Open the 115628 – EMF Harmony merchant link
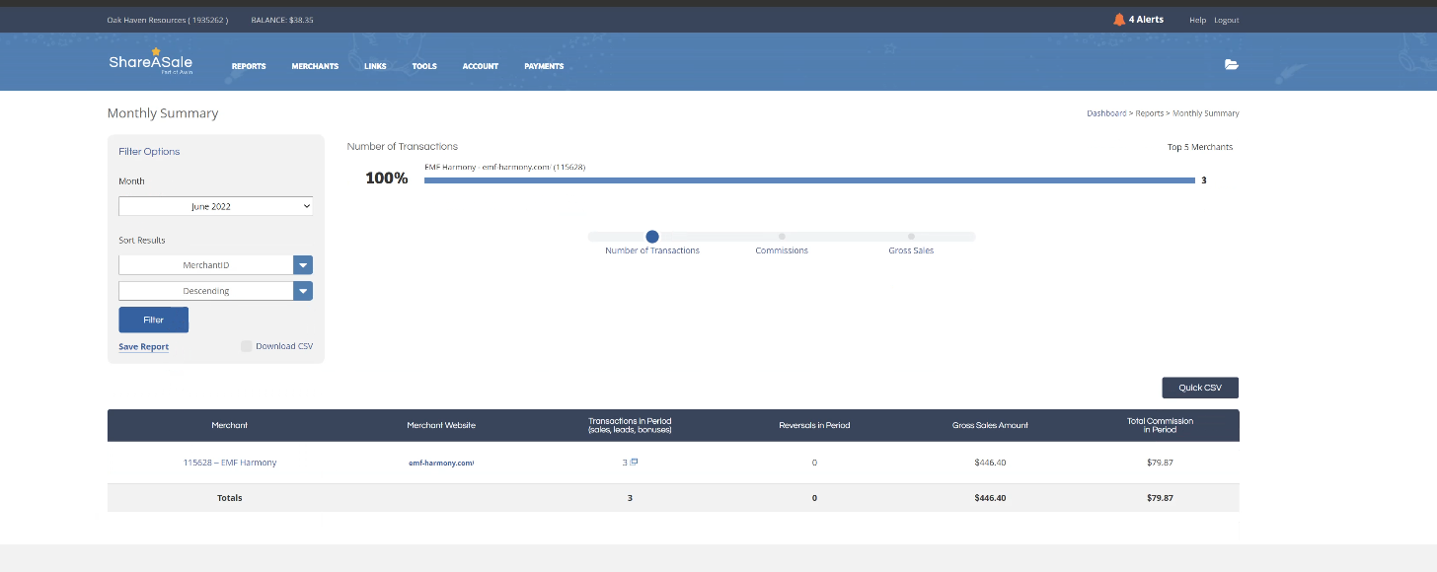Screen dimensions: 1437x572 tap(230, 463)
